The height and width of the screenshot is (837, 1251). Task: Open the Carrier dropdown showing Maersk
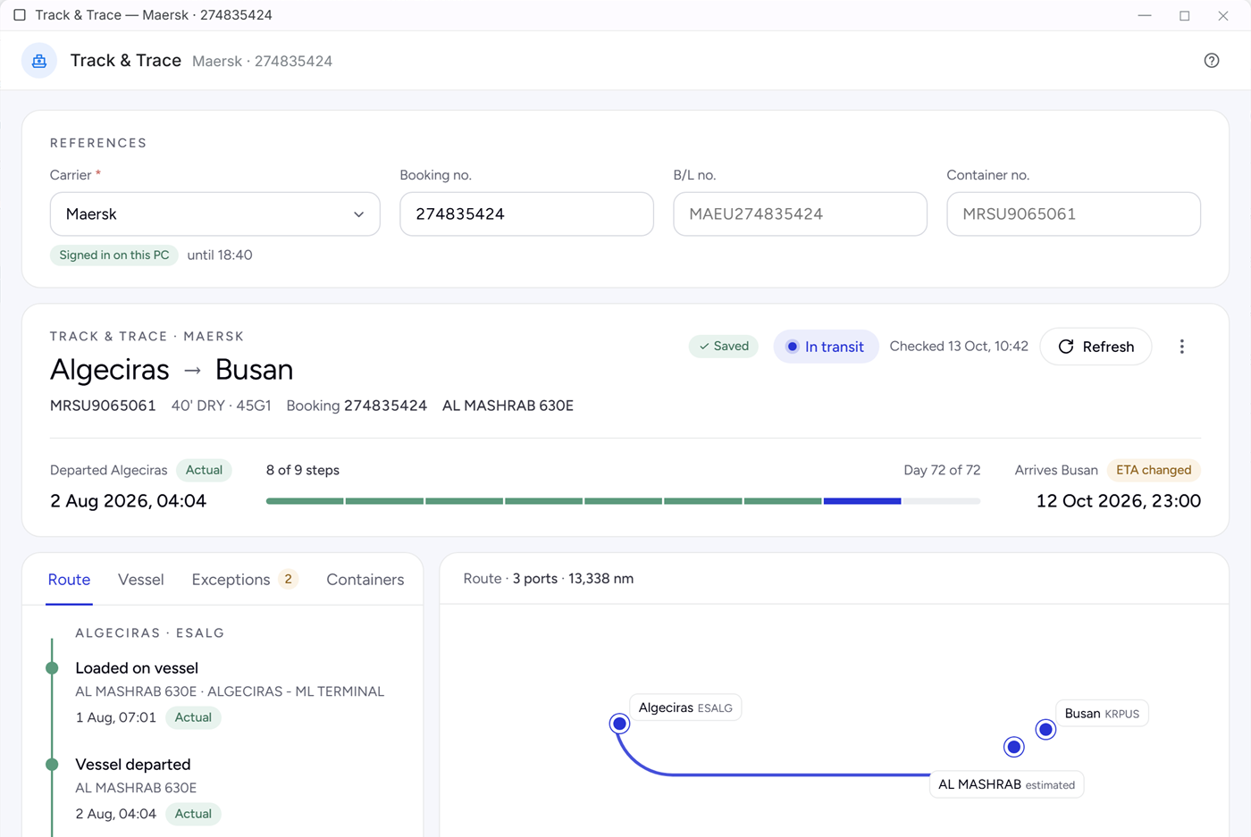[215, 214]
